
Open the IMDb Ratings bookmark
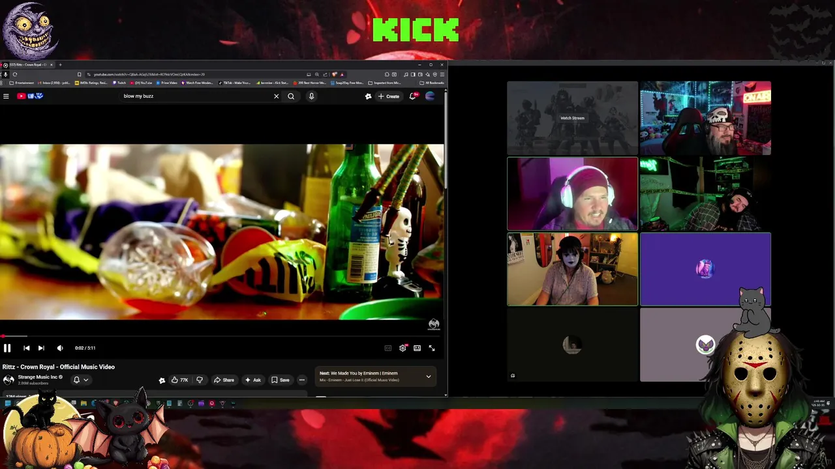tap(91, 83)
